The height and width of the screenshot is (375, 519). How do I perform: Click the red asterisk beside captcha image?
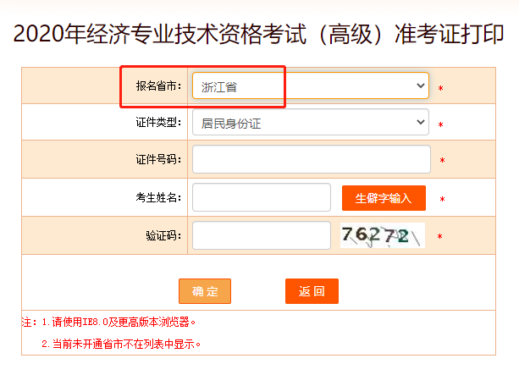click(439, 237)
